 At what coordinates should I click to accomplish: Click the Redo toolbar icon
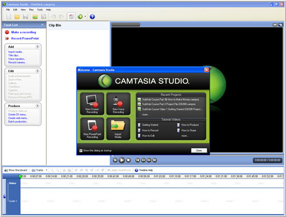pos(61,17)
